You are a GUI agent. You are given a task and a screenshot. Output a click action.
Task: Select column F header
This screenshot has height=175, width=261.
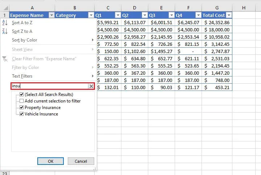188,8
